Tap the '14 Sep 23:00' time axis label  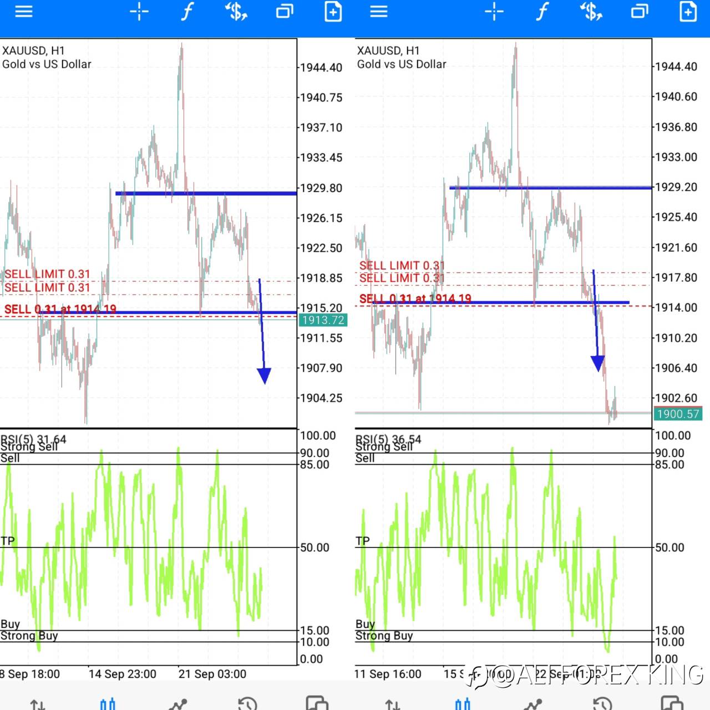pyautogui.click(x=123, y=674)
